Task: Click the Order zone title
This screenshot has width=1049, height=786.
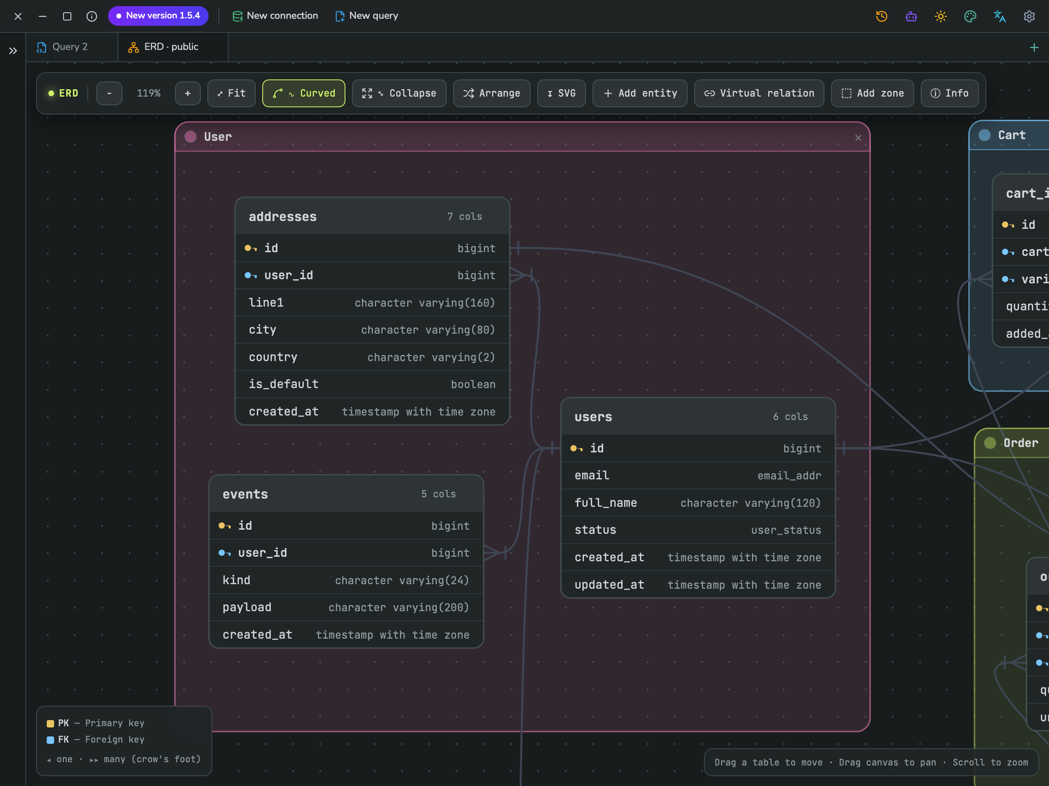Action: click(1021, 443)
